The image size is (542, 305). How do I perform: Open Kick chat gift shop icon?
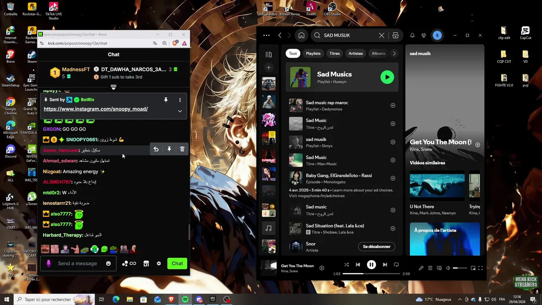146,263
